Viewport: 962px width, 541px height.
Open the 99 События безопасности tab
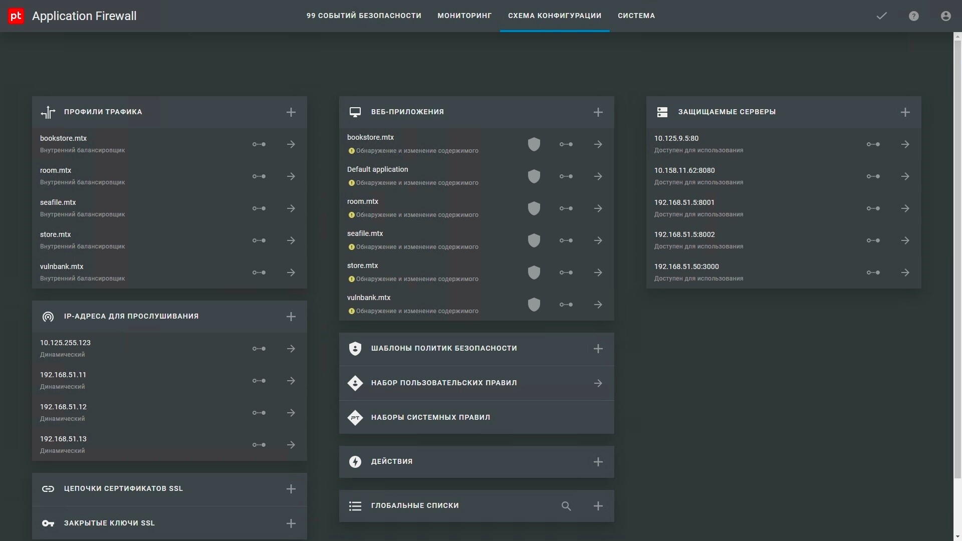(364, 16)
